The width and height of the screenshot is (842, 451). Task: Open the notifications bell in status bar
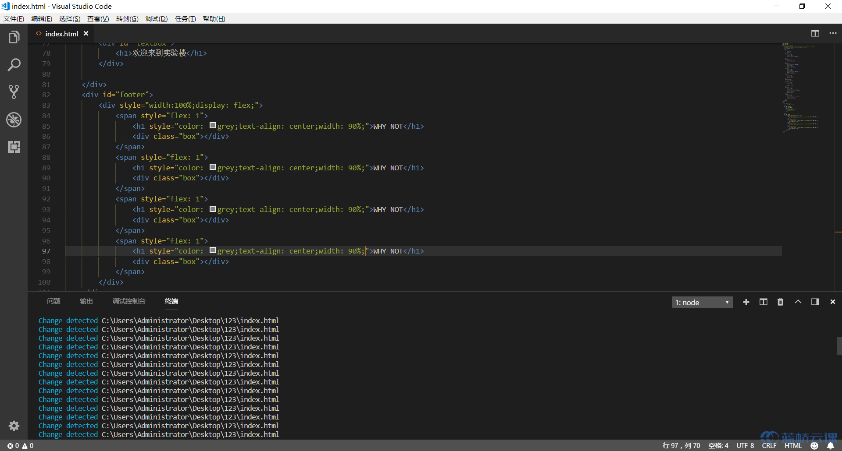(830, 446)
